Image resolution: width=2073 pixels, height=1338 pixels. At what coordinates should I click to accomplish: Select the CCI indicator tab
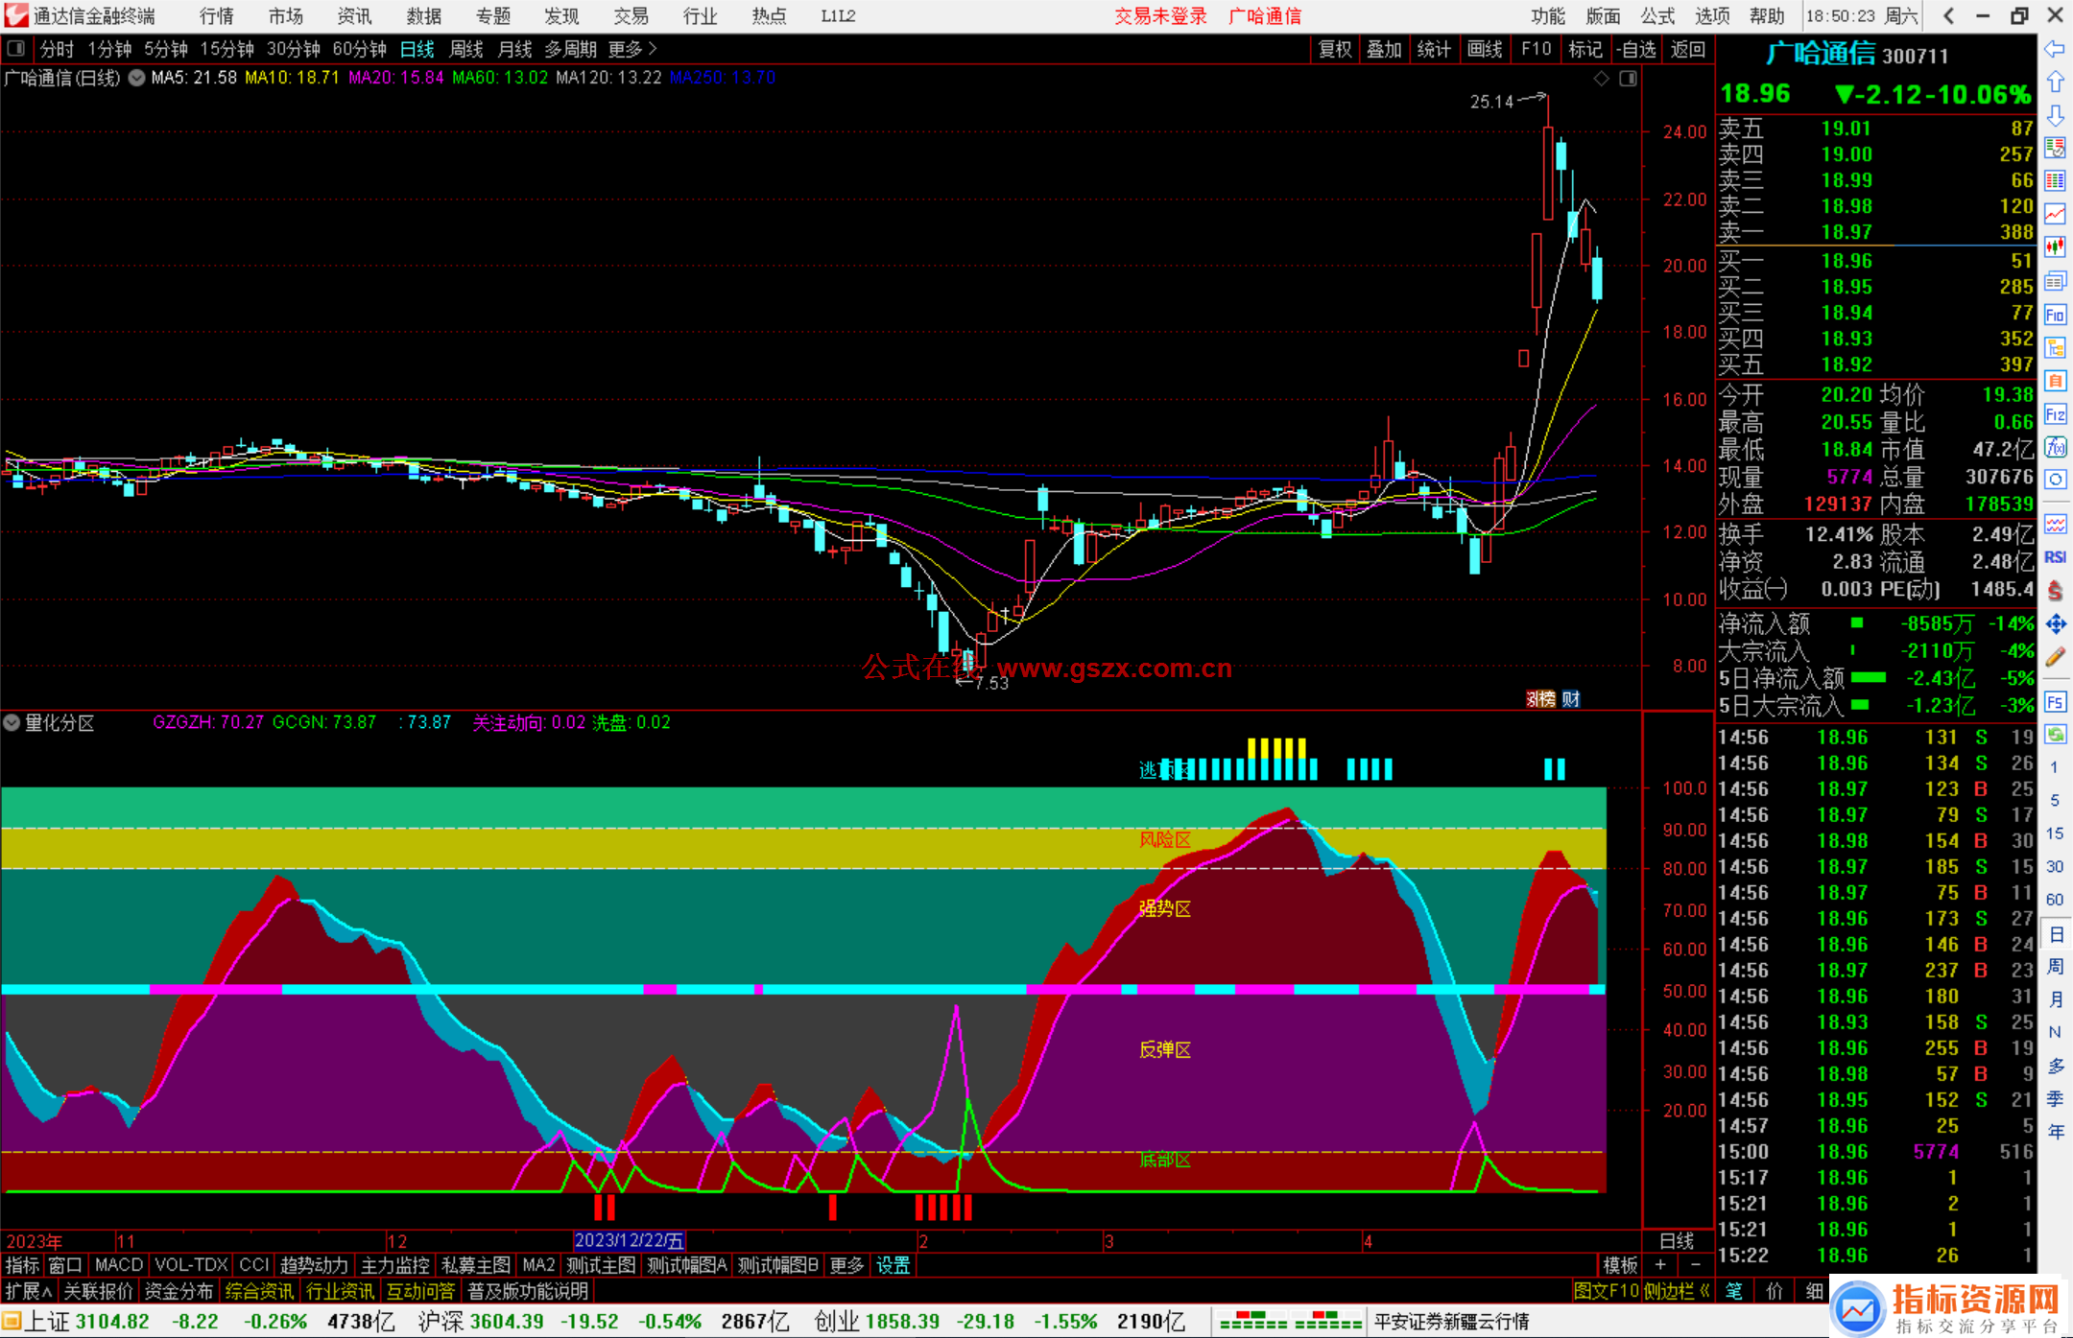pyautogui.click(x=254, y=1265)
